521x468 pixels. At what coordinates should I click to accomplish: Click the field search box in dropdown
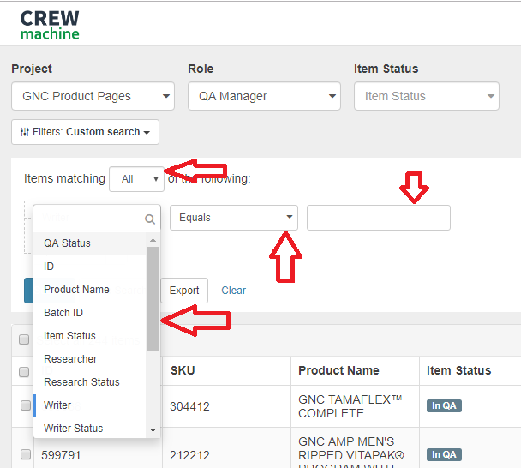97,218
